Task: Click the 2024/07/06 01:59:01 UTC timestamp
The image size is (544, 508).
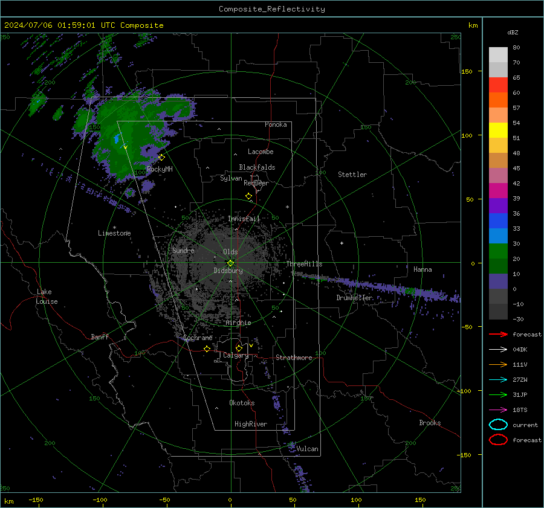Action: (60, 25)
